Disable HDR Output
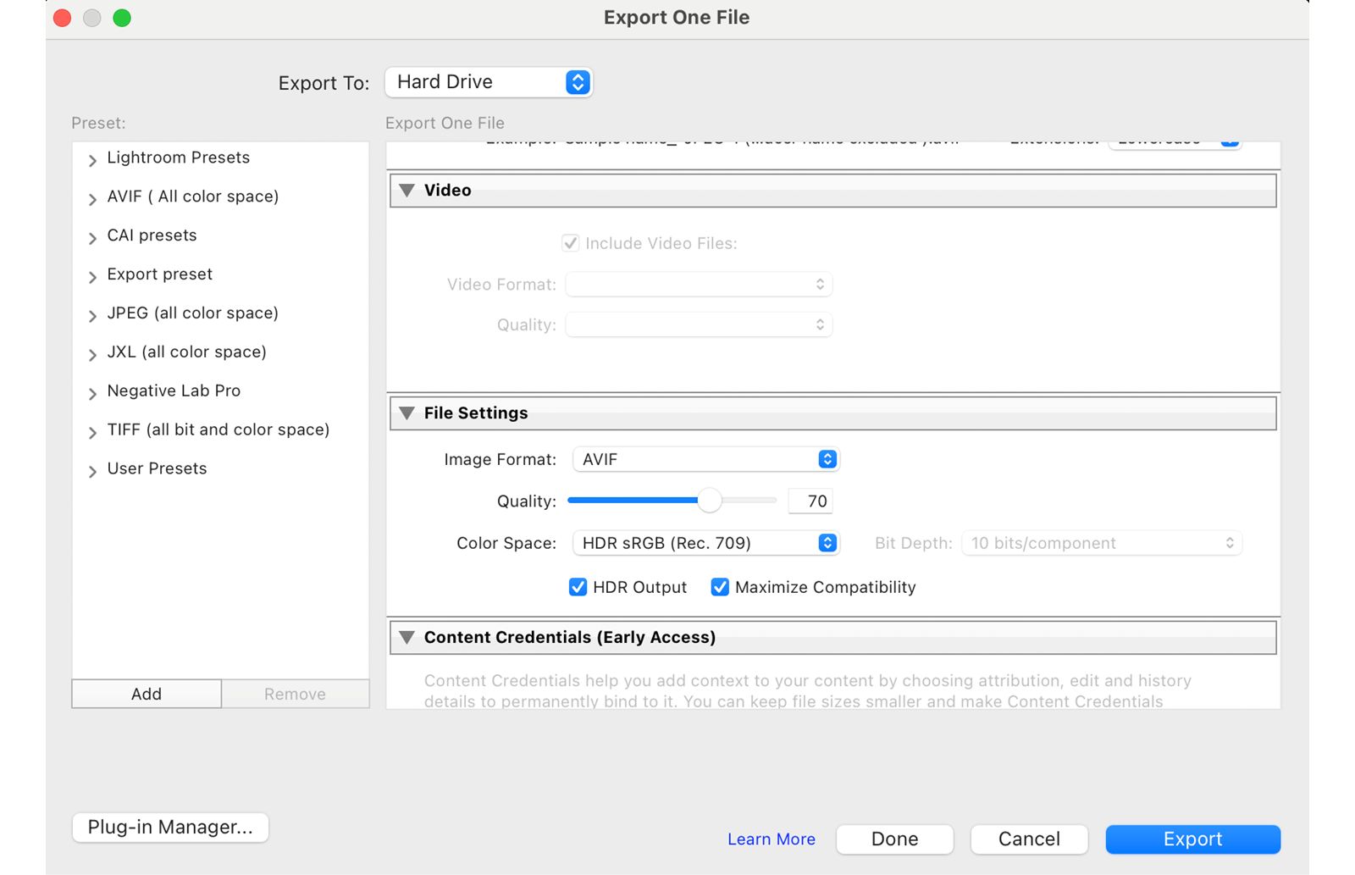 tap(578, 587)
